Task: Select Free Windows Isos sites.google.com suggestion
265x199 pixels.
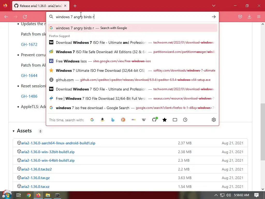Action: pyautogui.click(x=132, y=61)
